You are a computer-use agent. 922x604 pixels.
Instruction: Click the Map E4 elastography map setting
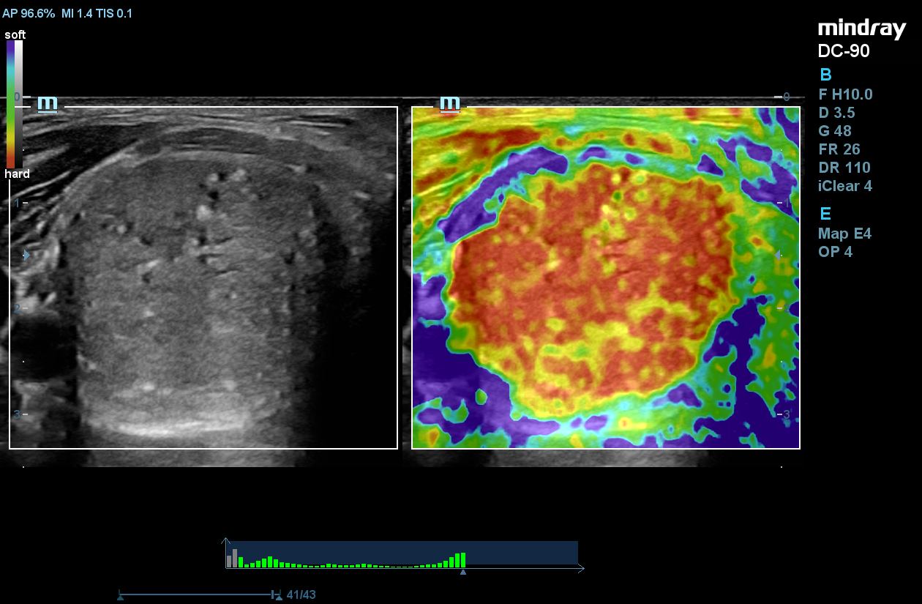844,234
